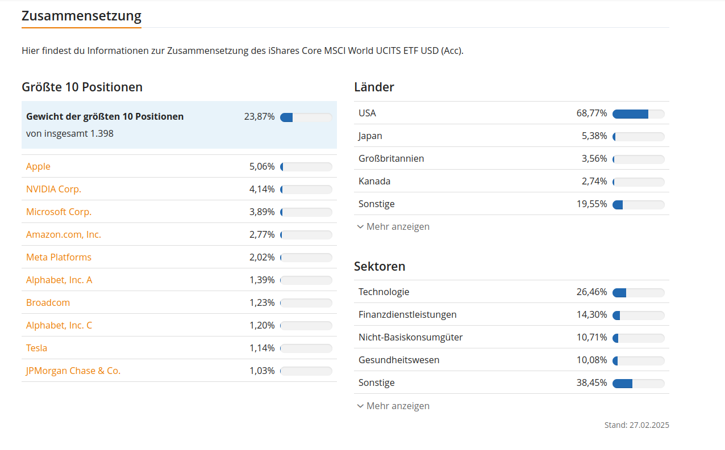Image resolution: width=725 pixels, height=450 pixels.
Task: Click the Technologie sector percentage bar
Action: coord(638,292)
